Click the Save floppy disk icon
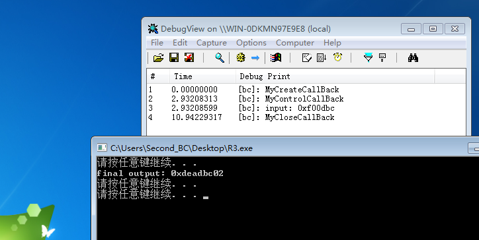Screen dimensions: 479x240 (174, 57)
